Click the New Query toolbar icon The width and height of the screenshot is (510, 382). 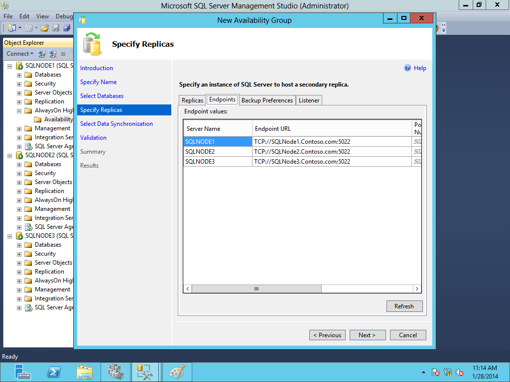coord(12,28)
